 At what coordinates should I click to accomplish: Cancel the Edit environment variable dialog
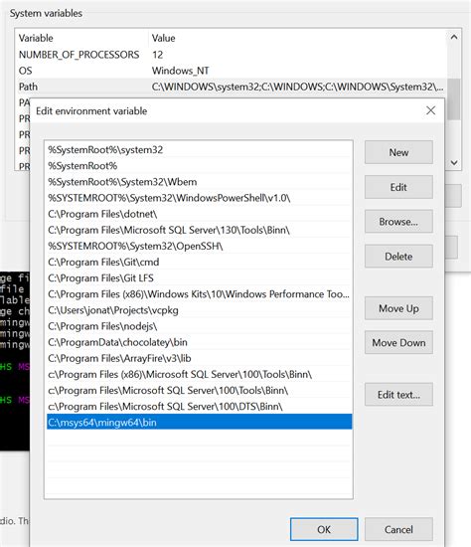point(398,529)
